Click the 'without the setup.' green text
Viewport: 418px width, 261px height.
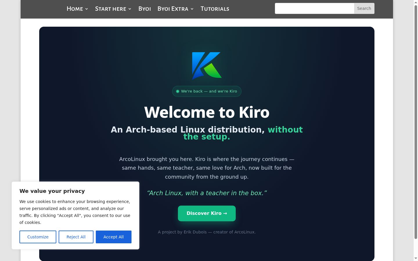pos(243,133)
